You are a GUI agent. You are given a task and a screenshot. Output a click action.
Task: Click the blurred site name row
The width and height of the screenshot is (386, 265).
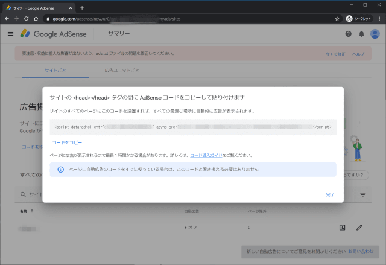28,229
